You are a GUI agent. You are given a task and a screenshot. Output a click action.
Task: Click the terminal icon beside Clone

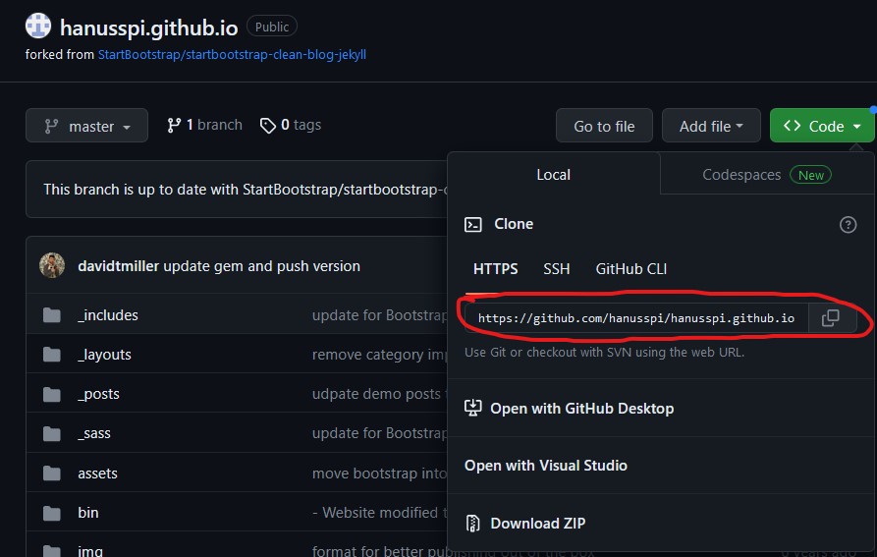(x=473, y=224)
